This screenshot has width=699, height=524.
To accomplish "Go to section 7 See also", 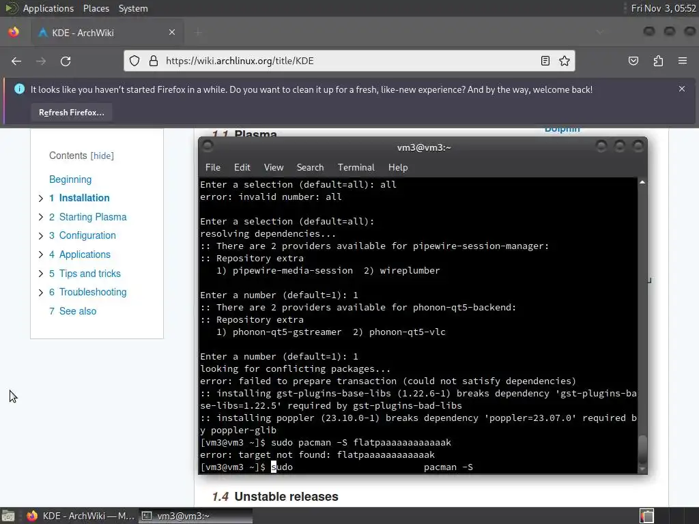I will tap(72, 311).
